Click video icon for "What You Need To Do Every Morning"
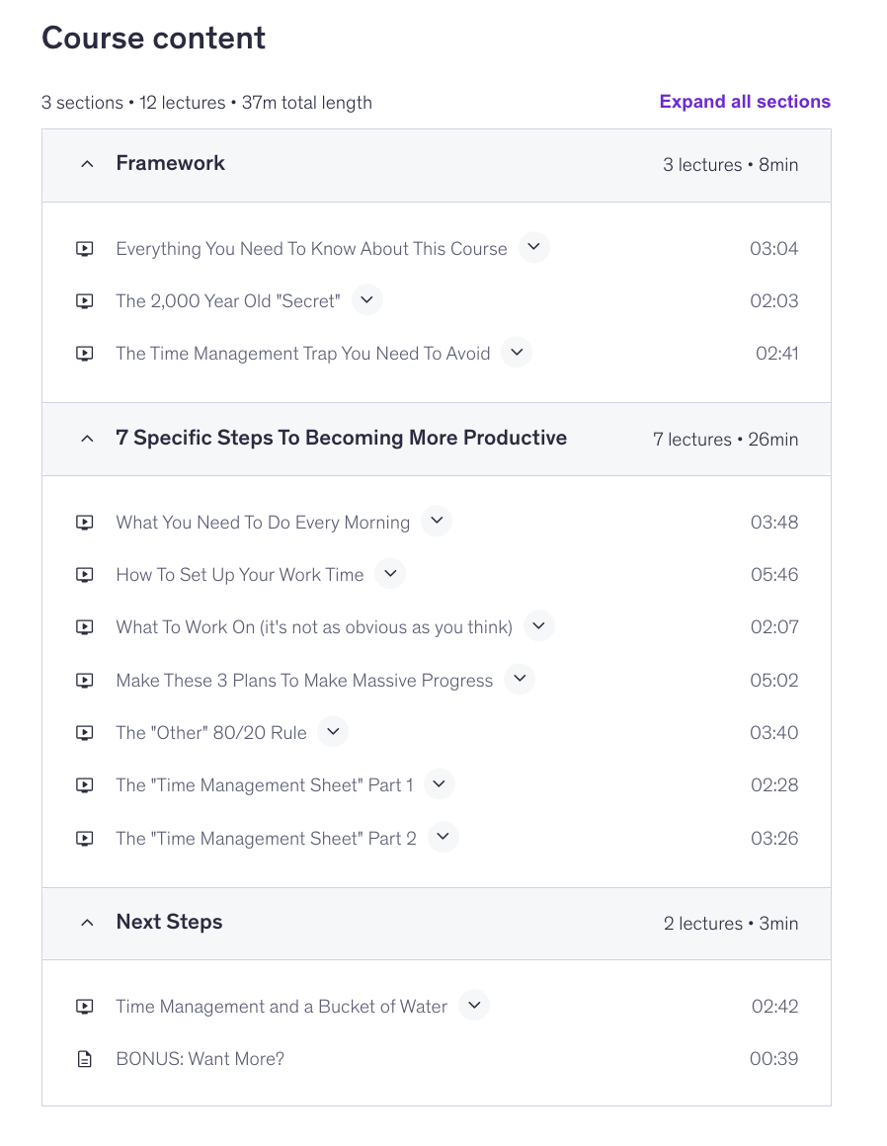 (85, 523)
